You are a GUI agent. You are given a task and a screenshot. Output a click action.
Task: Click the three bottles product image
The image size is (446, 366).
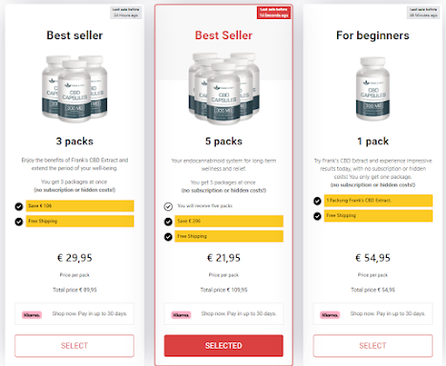pyautogui.click(x=74, y=89)
